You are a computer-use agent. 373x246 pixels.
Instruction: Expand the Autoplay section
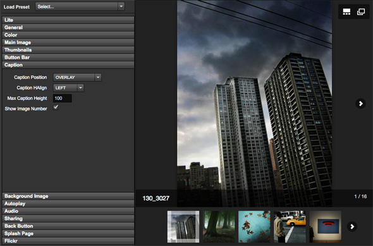pyautogui.click(x=68, y=204)
